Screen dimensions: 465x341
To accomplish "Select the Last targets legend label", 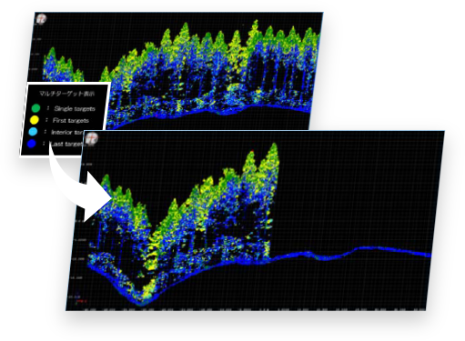I will coord(66,144).
